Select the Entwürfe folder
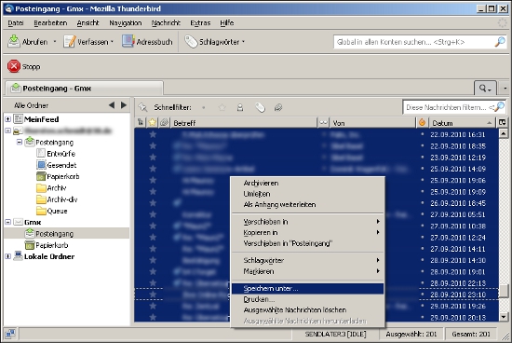The width and height of the screenshot is (512, 343). [x=56, y=154]
